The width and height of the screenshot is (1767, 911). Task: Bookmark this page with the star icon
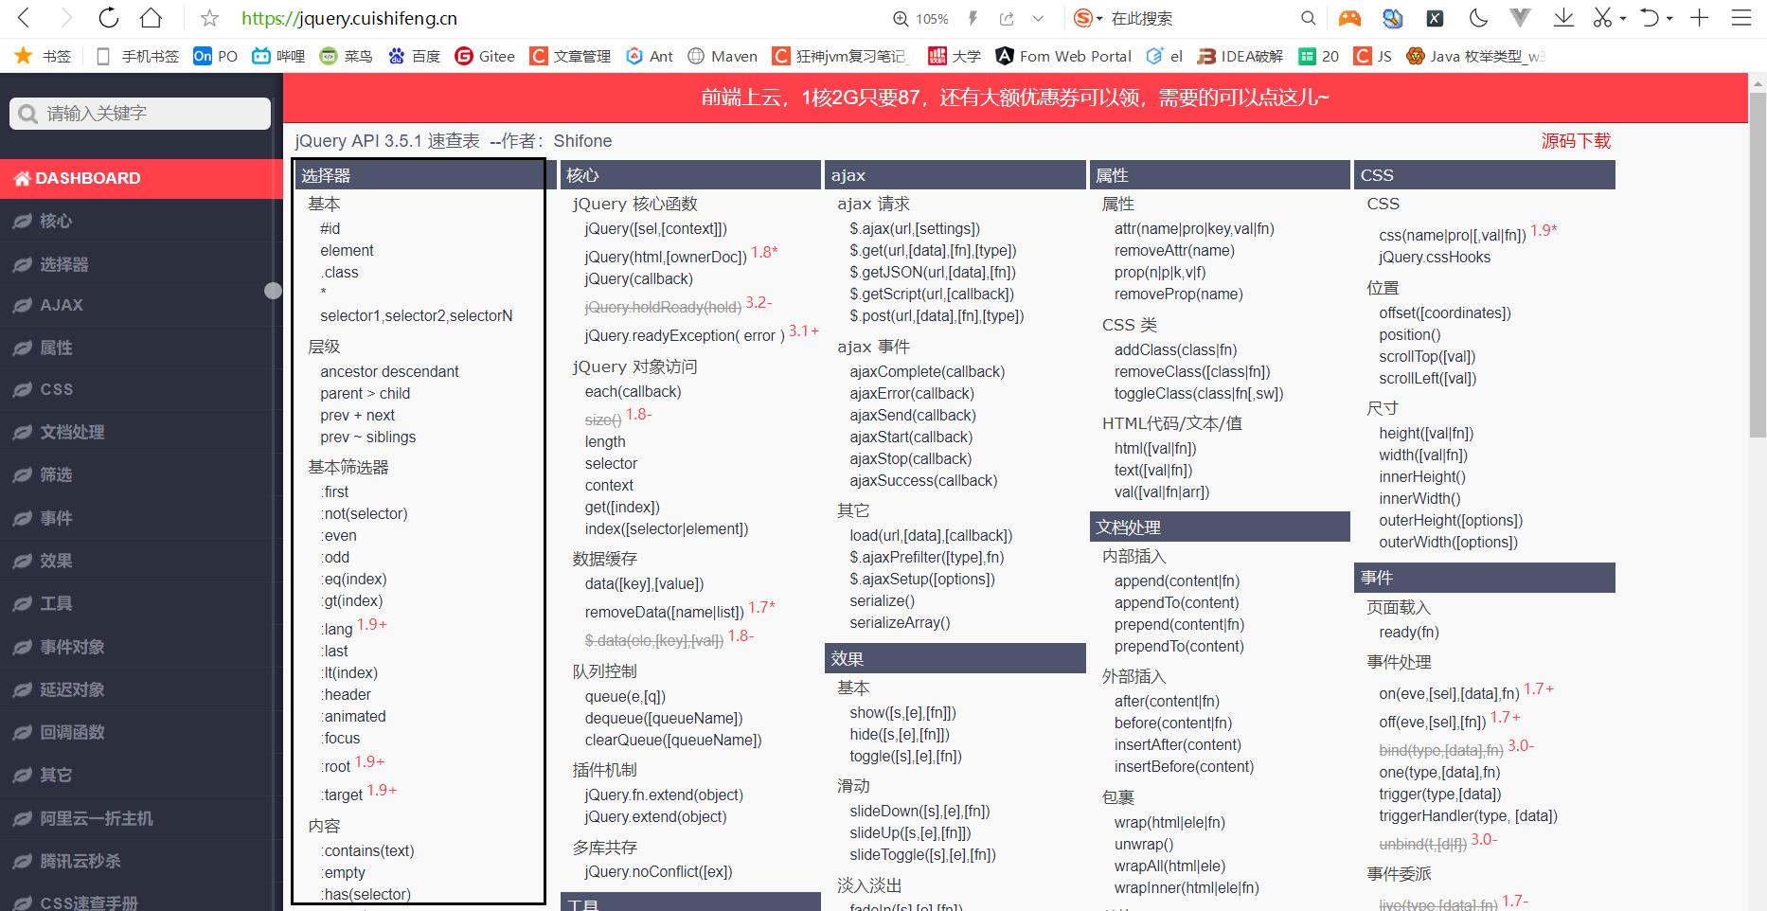[210, 18]
